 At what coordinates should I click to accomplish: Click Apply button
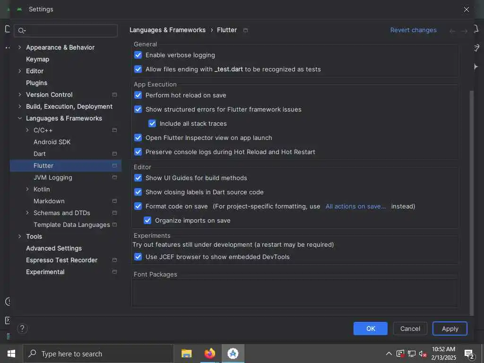(x=450, y=328)
